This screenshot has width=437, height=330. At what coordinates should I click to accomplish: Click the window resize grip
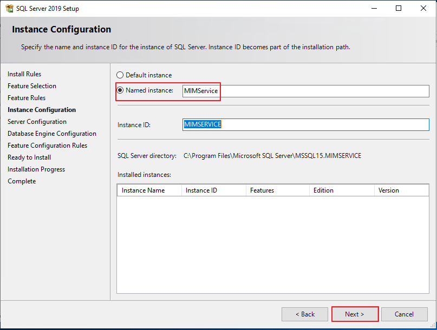click(433, 325)
